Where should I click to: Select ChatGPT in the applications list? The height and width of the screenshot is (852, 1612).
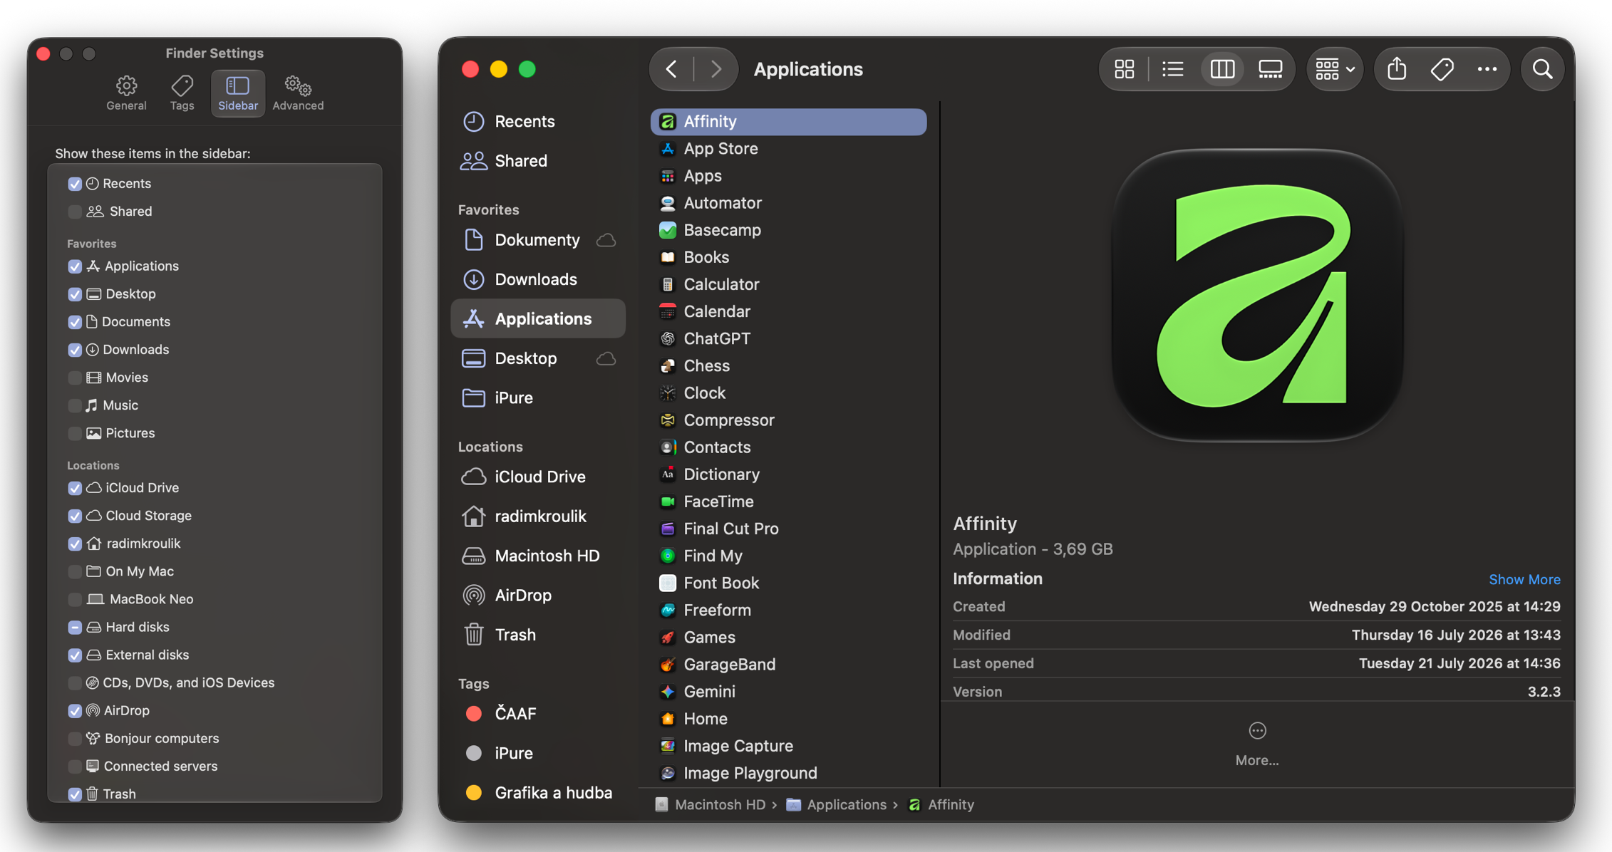coord(788,338)
